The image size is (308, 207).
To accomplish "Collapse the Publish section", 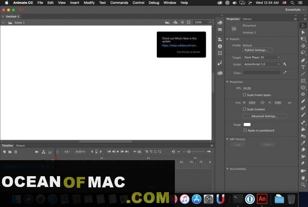I will pyautogui.click(x=227, y=39).
